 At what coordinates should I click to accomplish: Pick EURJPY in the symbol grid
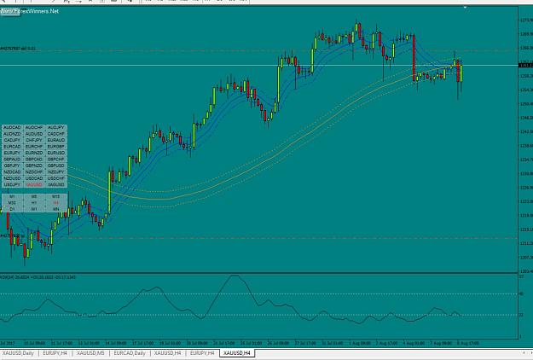click(12, 153)
